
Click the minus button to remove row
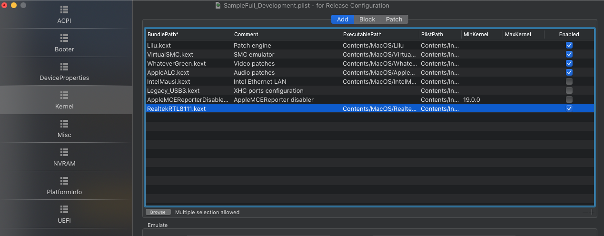point(585,212)
